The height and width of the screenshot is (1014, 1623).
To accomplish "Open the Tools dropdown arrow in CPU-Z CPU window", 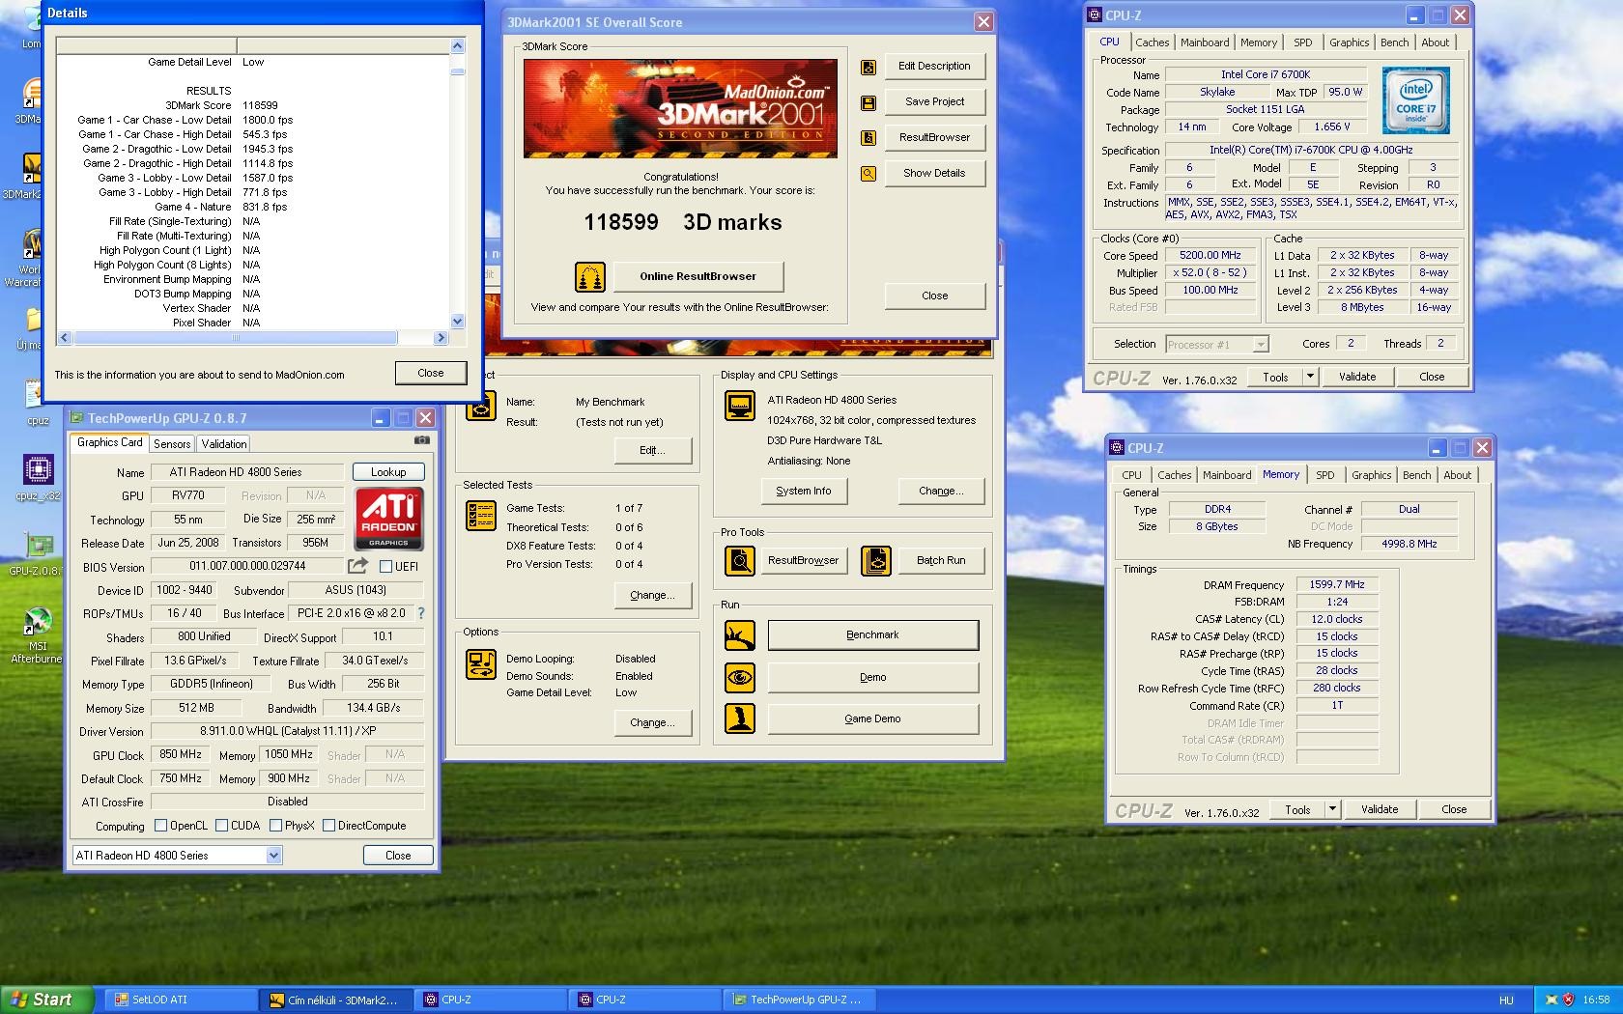I will pyautogui.click(x=1310, y=377).
